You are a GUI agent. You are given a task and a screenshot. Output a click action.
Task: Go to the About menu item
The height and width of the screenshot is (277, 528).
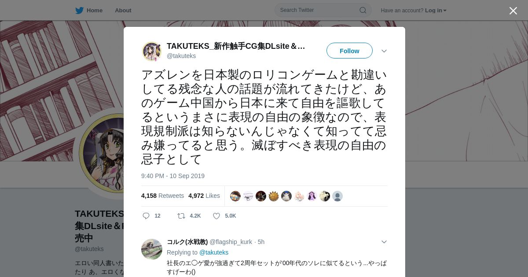click(123, 11)
